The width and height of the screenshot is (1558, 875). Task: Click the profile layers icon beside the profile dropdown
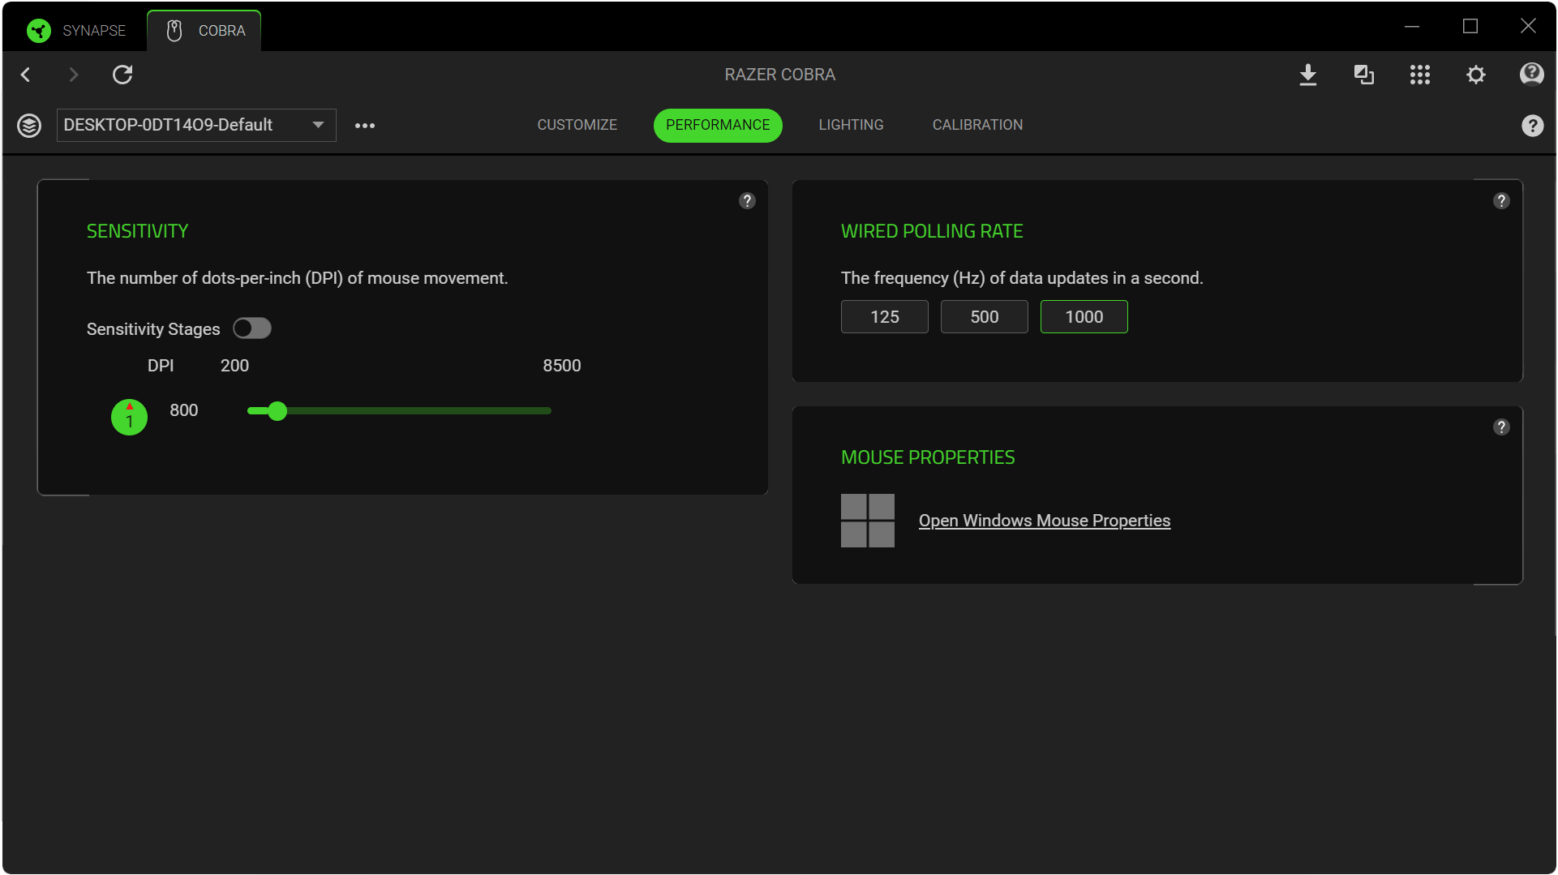[29, 126]
